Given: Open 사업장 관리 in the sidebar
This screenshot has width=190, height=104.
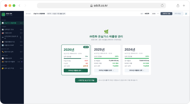Looking at the screenshot, I should pyautogui.click(x=12, y=33).
